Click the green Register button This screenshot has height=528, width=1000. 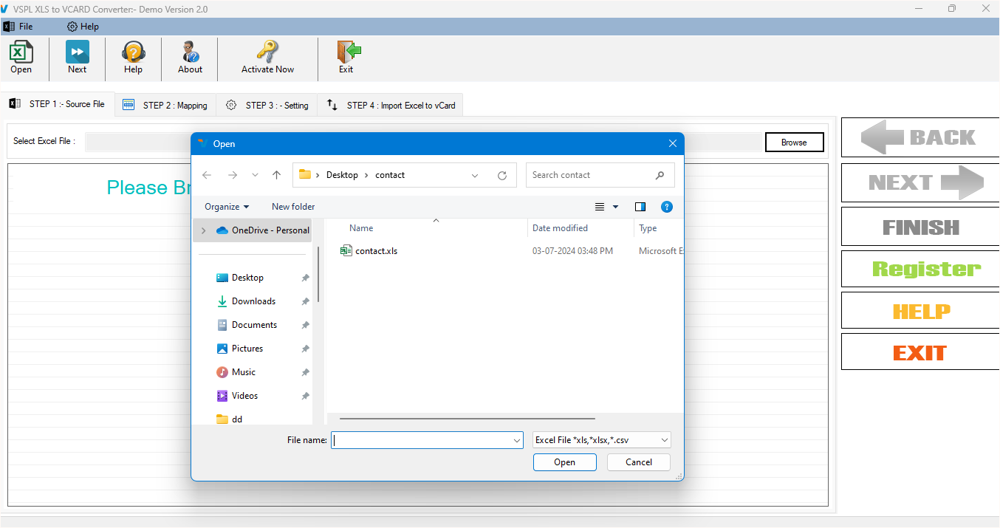click(x=919, y=269)
